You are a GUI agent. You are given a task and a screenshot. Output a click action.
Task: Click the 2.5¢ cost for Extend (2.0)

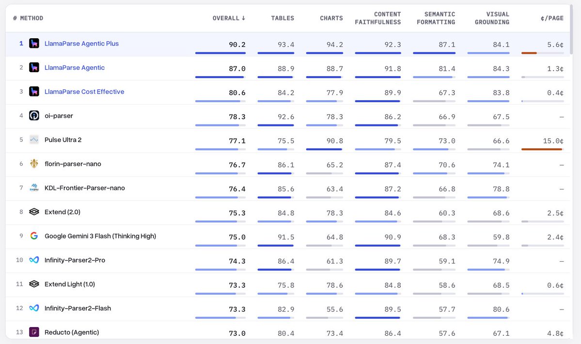[555, 213]
